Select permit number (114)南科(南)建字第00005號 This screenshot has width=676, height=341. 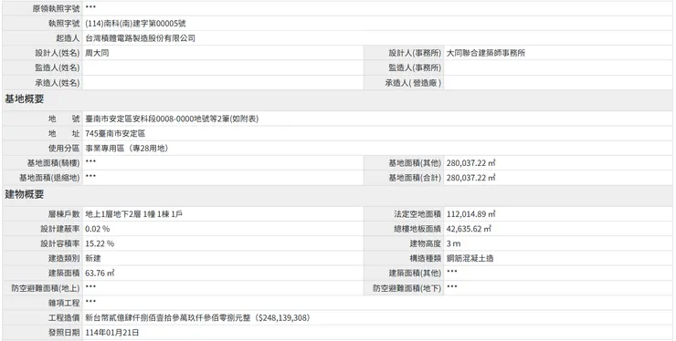coord(136,24)
